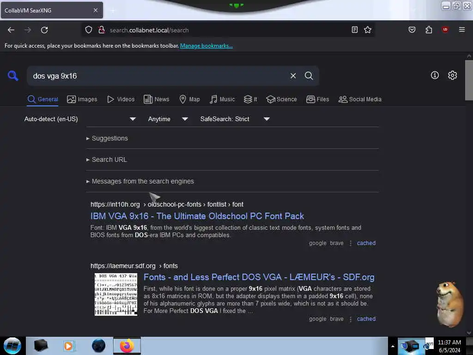Image resolution: width=473 pixels, height=355 pixels.
Task: Show hidden system tray icons
Action: (393, 346)
